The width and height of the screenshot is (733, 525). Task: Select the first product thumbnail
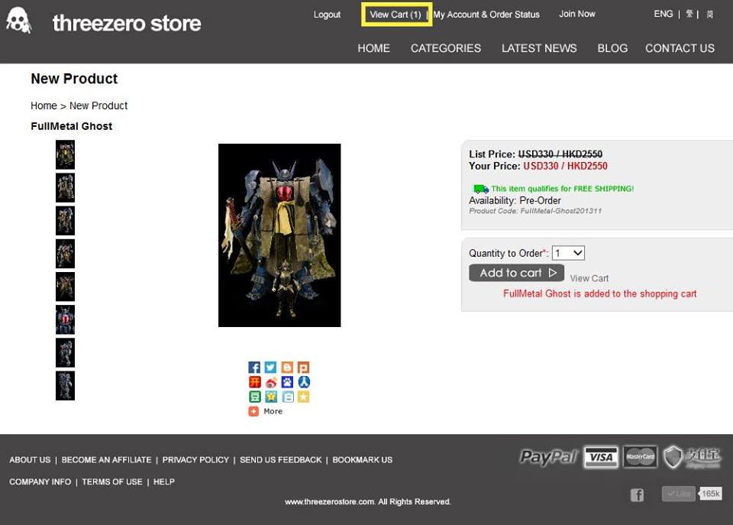click(65, 154)
